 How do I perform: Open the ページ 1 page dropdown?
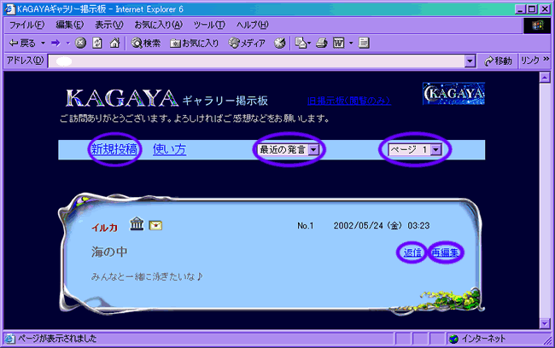415,149
